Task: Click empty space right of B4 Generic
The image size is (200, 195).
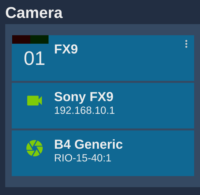Action: pyautogui.click(x=158, y=144)
